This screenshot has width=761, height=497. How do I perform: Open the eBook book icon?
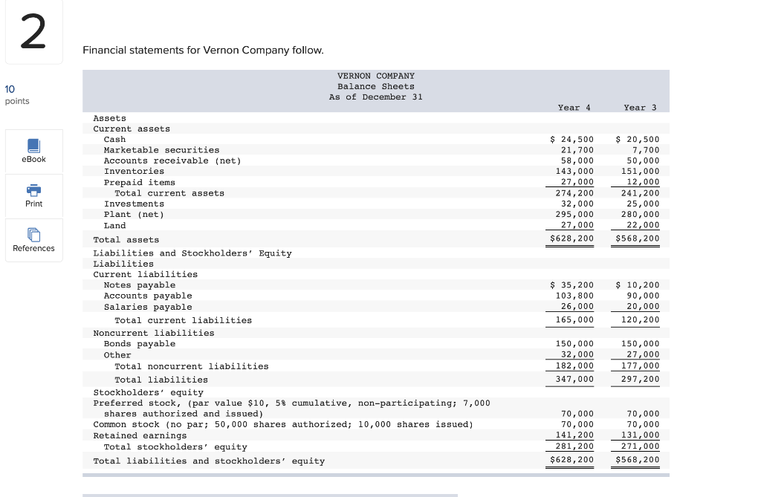point(33,145)
